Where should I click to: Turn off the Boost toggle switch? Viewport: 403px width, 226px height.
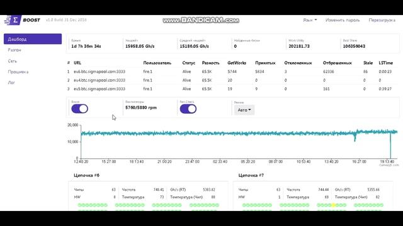pyautogui.click(x=80, y=109)
